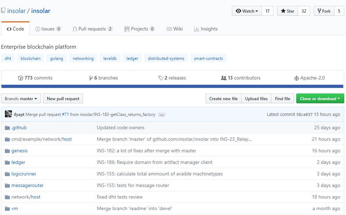Open the bold insolar repository link
346x215 pixels.
pyautogui.click(x=41, y=11)
